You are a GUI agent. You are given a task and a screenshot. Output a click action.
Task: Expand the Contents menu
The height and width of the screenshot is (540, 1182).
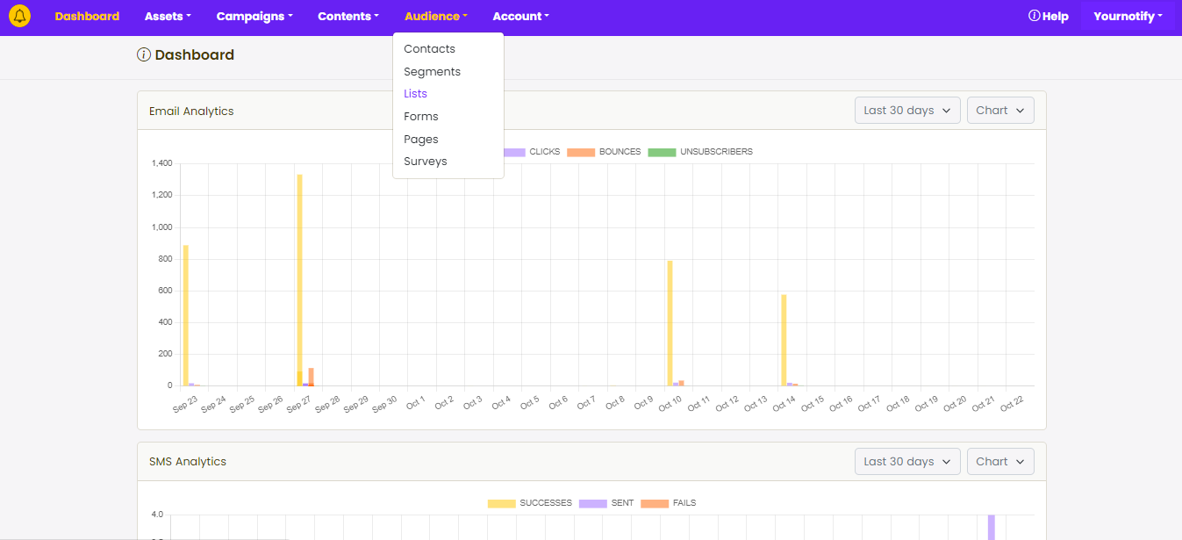click(348, 17)
